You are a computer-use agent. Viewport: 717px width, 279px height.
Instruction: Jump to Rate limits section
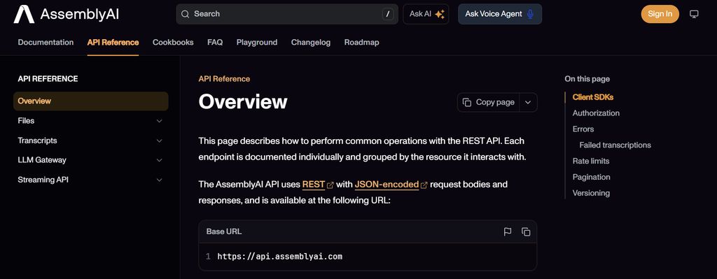(x=591, y=162)
